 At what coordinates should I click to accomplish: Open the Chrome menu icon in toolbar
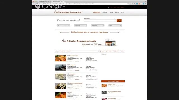pyautogui.click(x=146, y=4)
